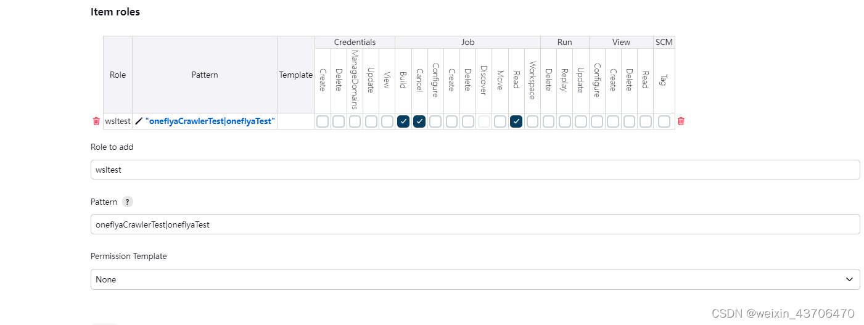This screenshot has width=864, height=325.
Task: Delete wsltest role using left trash icon
Action: [x=96, y=121]
